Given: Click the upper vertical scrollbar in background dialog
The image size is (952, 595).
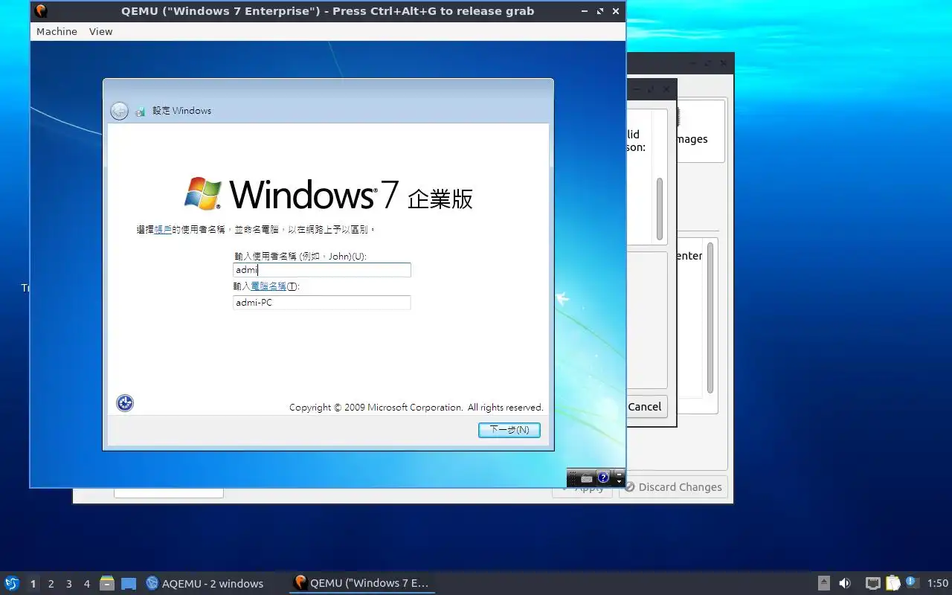Looking at the screenshot, I should pyautogui.click(x=660, y=208).
